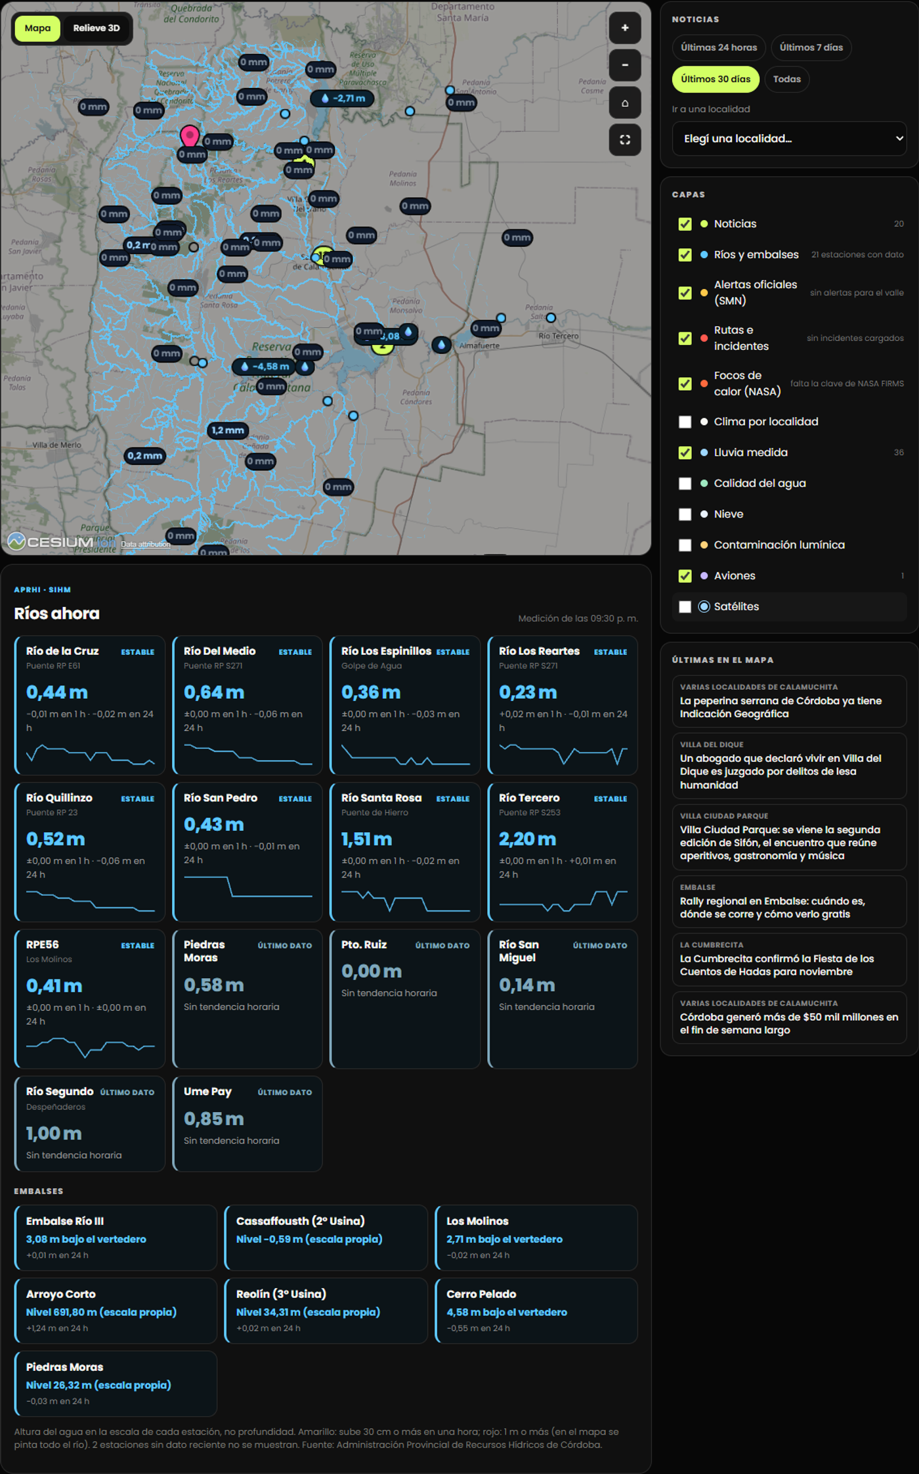
Task: Open Río San Pedro station card
Action: point(247,852)
